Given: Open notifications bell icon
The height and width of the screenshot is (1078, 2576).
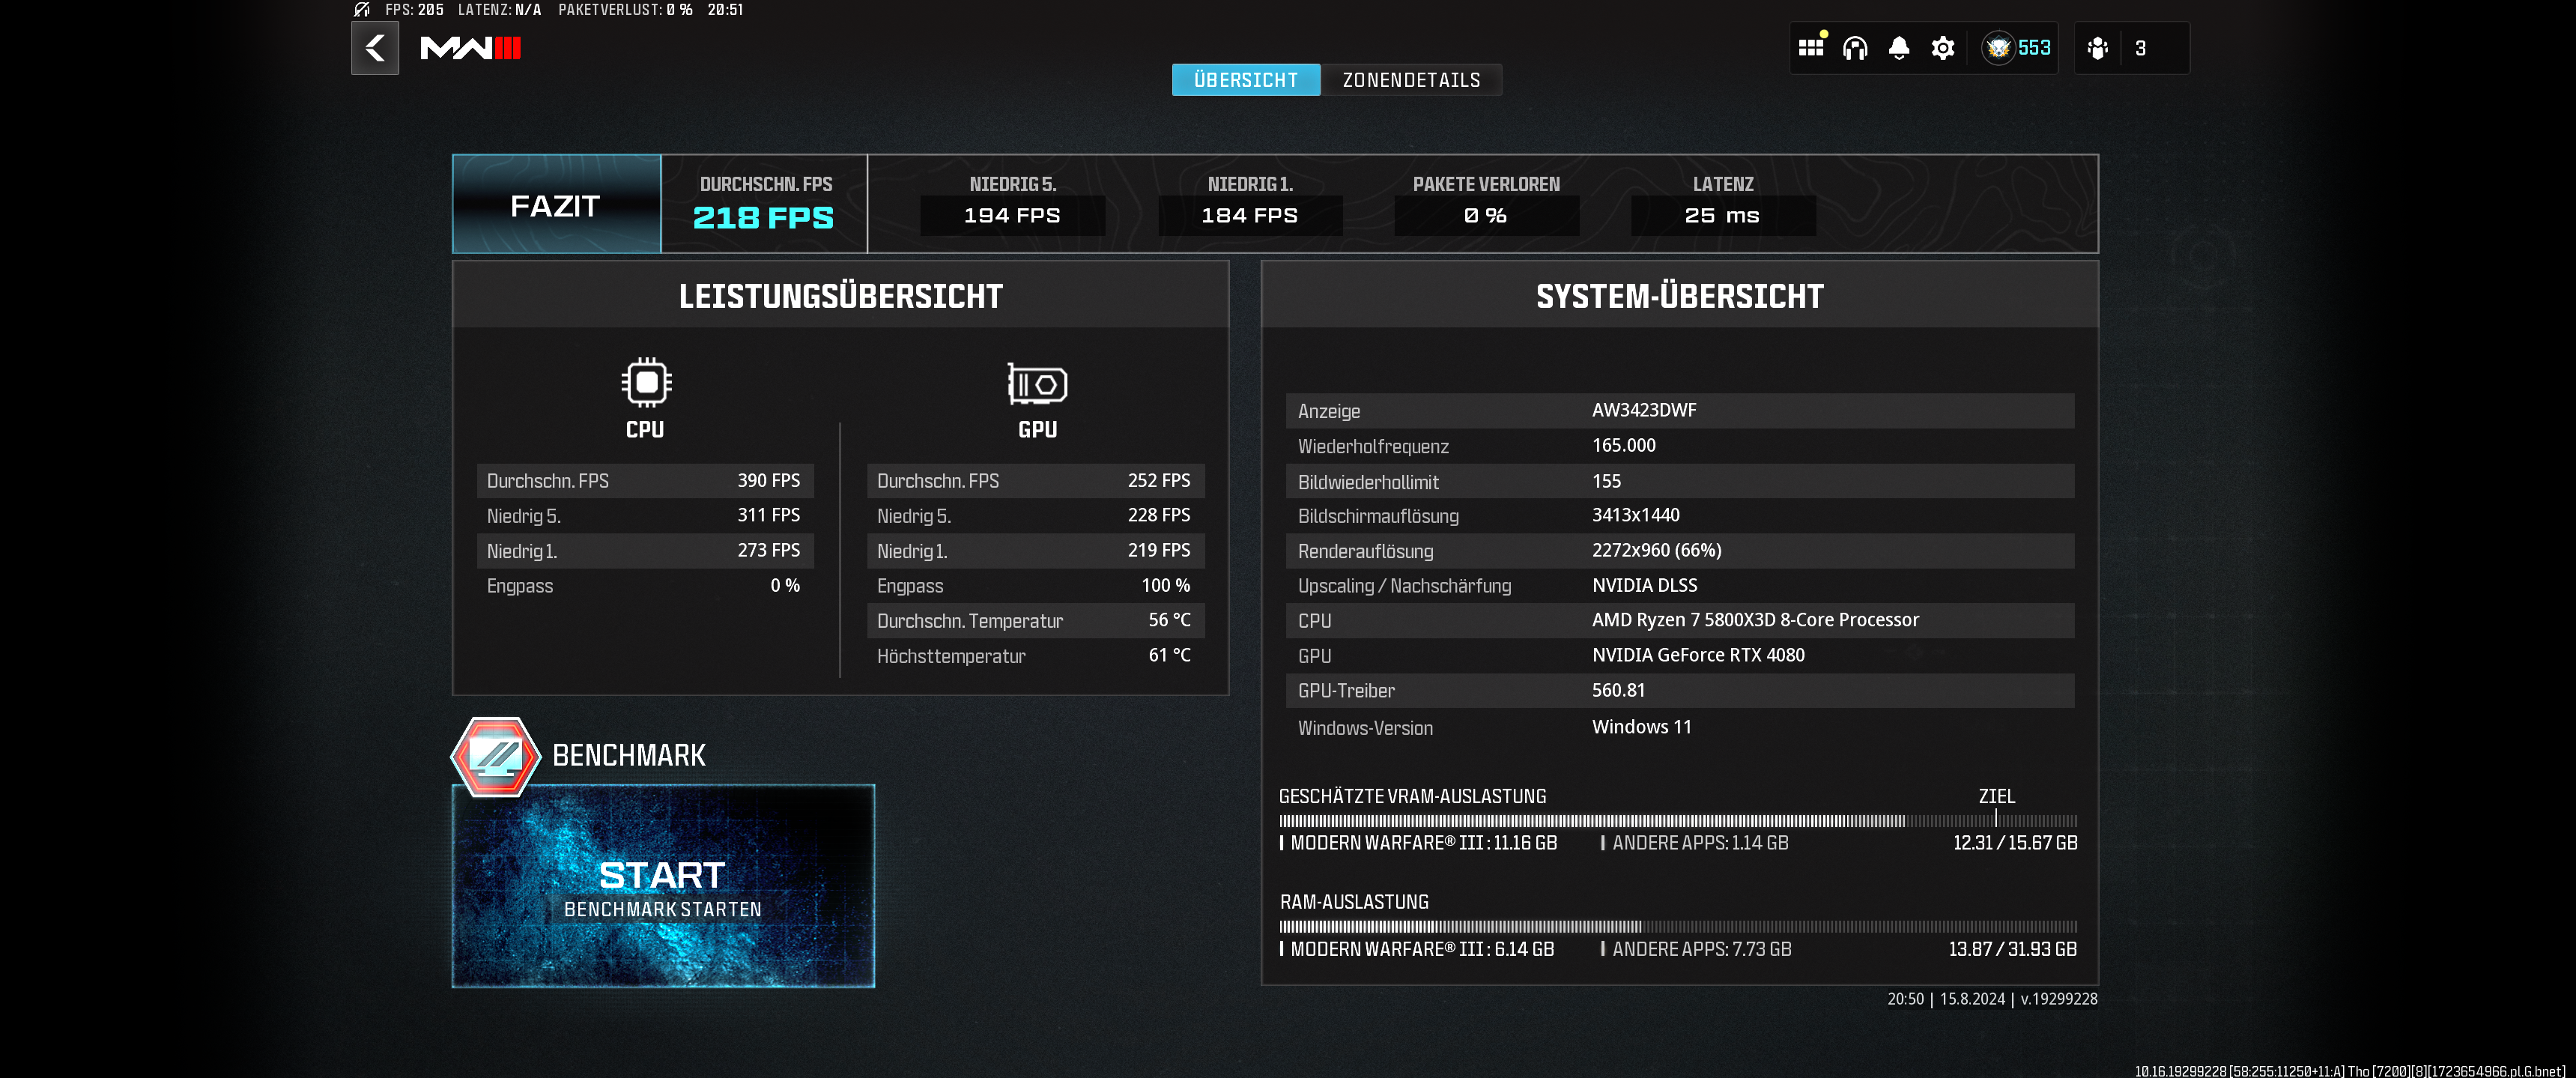Looking at the screenshot, I should 1898,48.
